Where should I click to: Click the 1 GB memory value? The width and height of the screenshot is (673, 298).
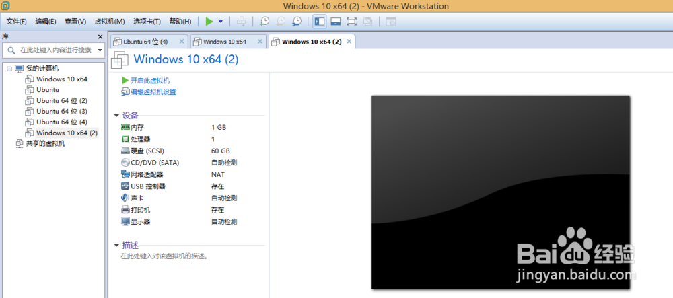[219, 127]
